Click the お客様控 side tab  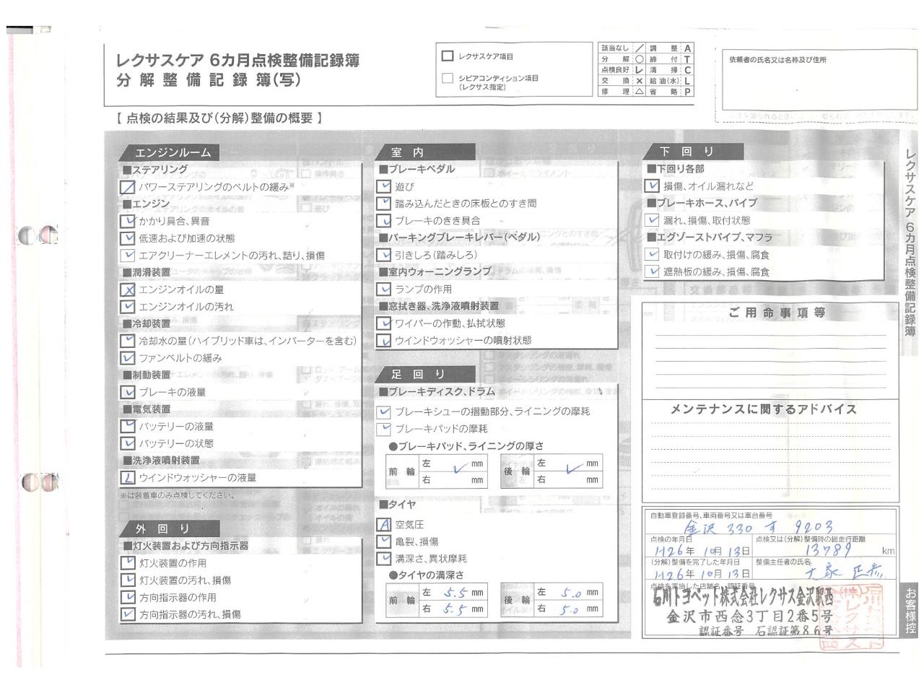pyautogui.click(x=910, y=611)
